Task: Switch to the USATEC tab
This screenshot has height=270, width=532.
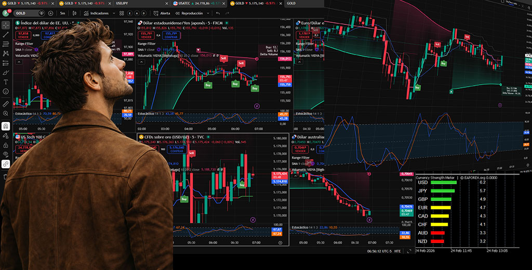Action: pyautogui.click(x=184, y=3)
